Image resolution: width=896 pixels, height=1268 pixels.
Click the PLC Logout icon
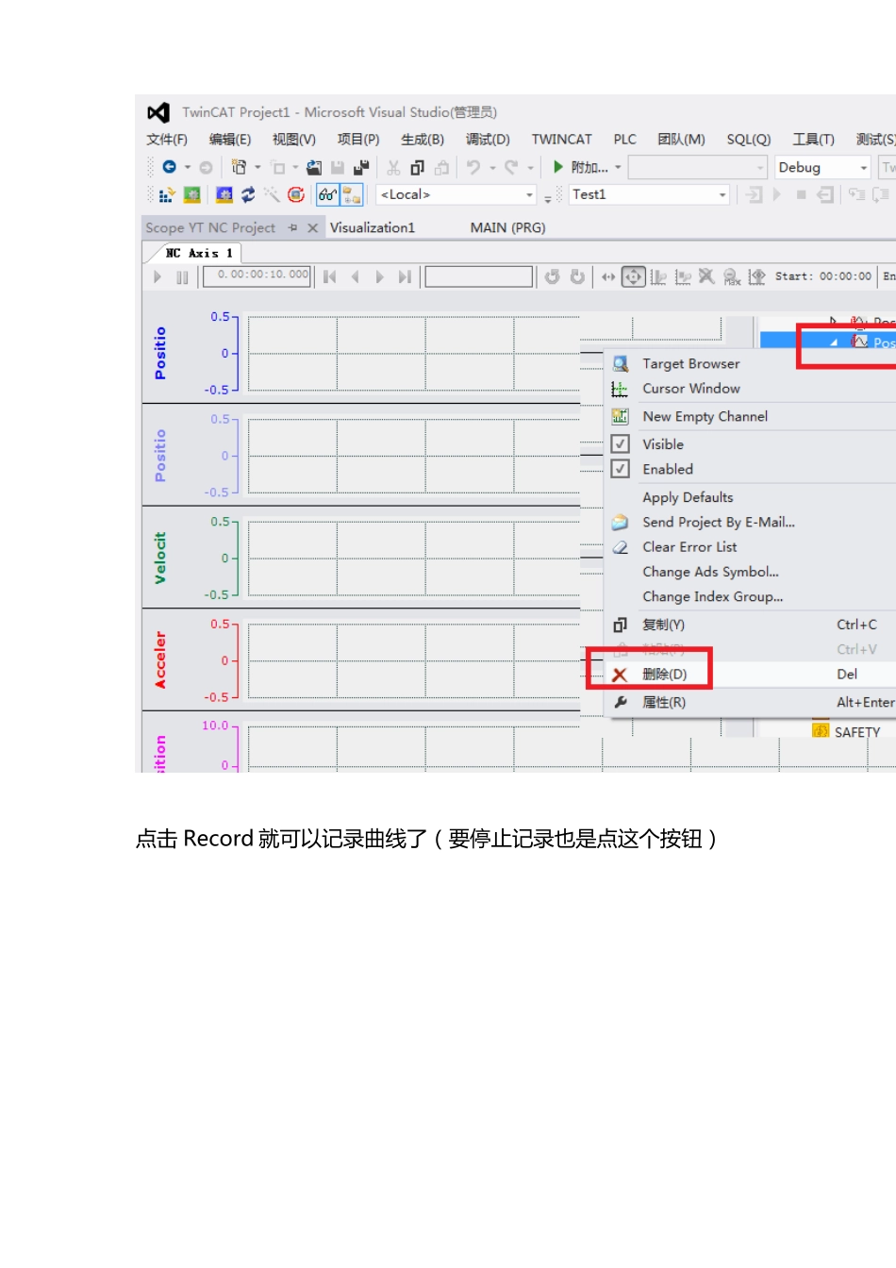coord(825,194)
